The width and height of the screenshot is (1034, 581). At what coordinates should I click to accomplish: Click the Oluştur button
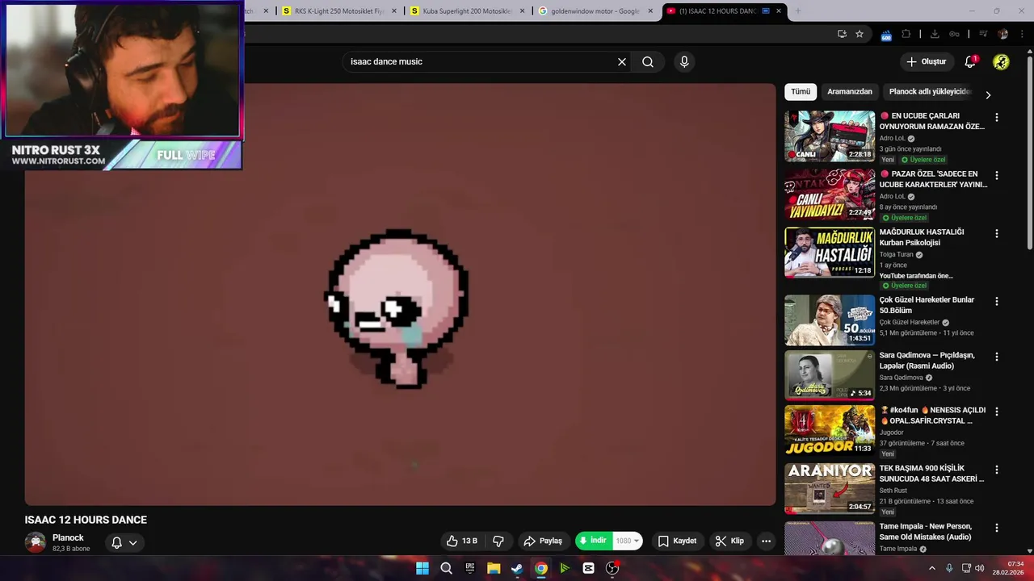click(926, 61)
